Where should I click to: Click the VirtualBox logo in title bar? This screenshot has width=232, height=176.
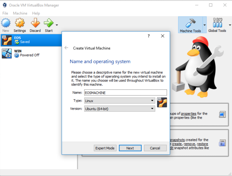click(5, 5)
